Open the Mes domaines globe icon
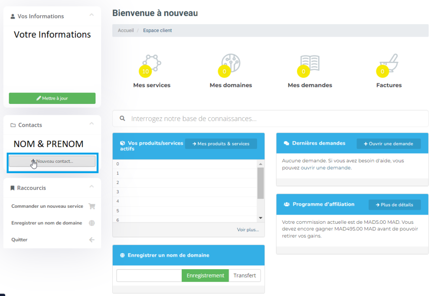The image size is (444, 296). (x=231, y=63)
